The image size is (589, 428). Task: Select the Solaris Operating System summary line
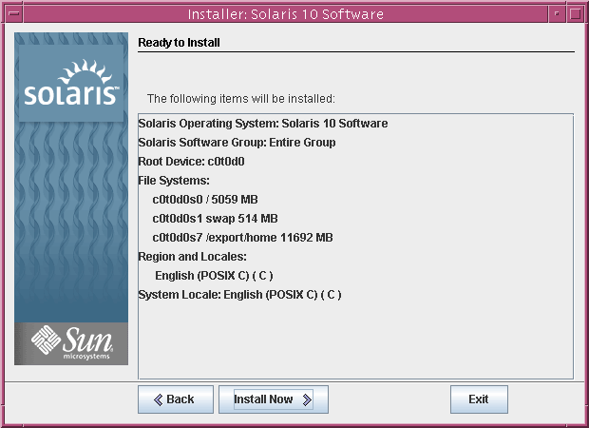262,124
